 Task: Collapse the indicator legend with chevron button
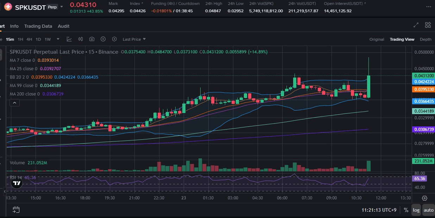coord(14,103)
